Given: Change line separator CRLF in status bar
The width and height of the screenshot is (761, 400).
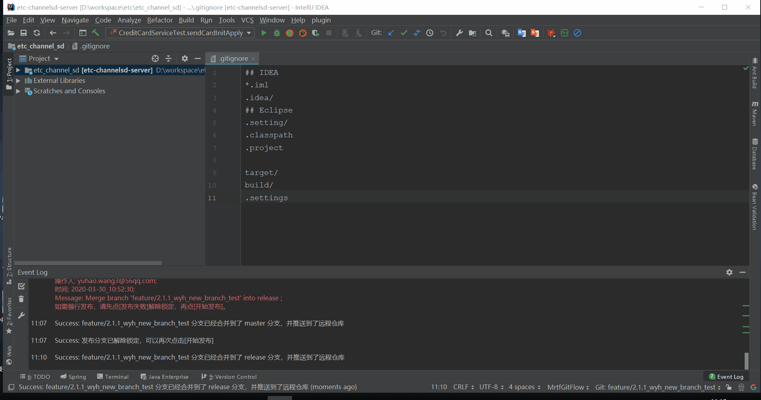Looking at the screenshot, I should 464,387.
